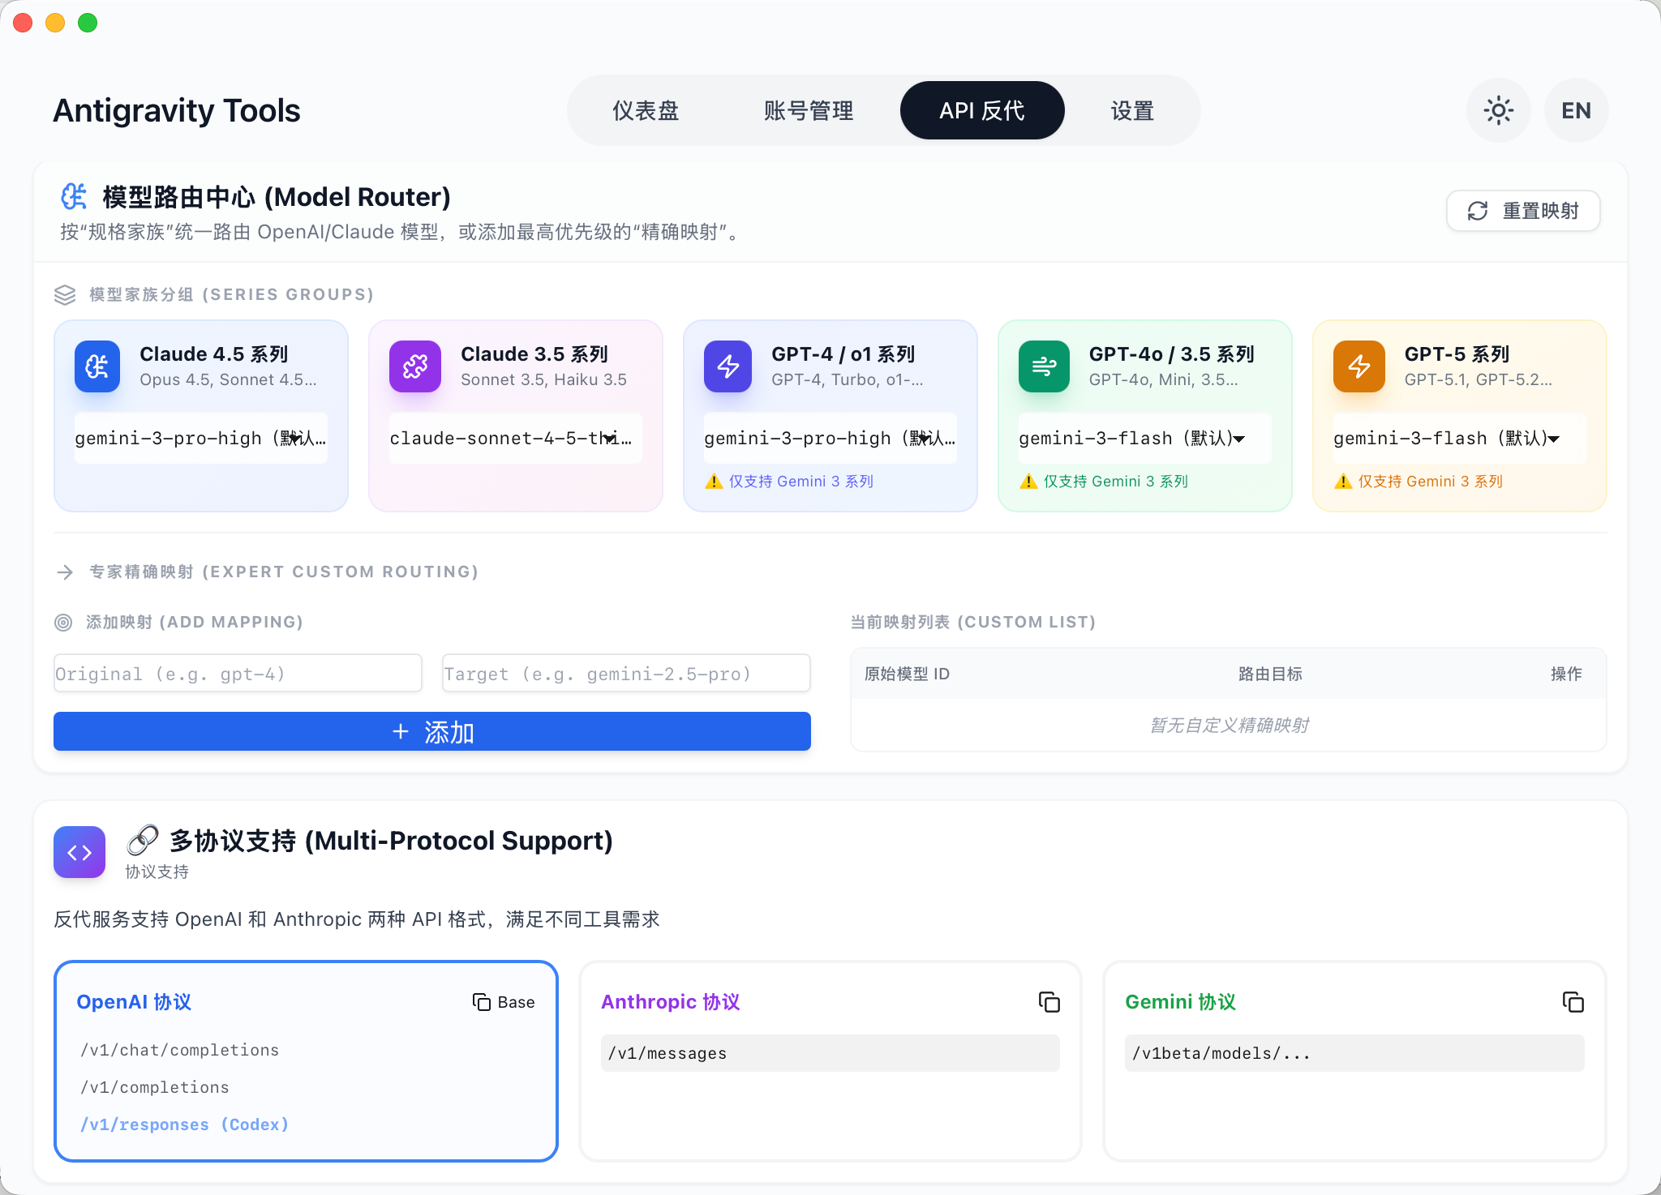Image resolution: width=1661 pixels, height=1195 pixels.
Task: Focus the Original model ID input field
Action: (x=238, y=674)
